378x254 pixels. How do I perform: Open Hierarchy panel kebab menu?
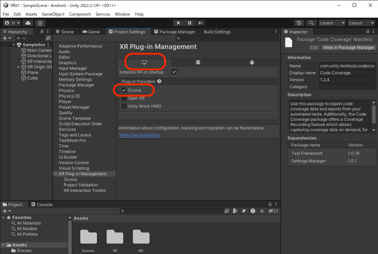(48, 32)
